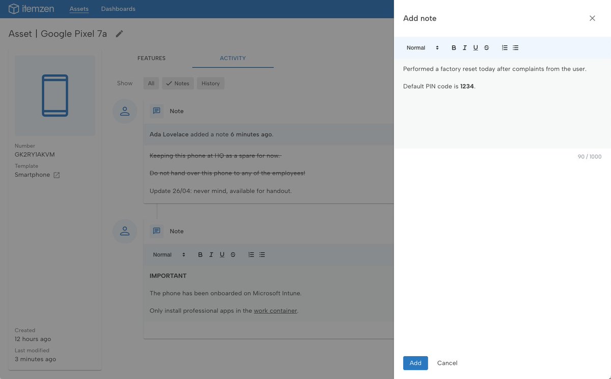Click 'Performed a factory reset' line
This screenshot has height=379, width=611.
click(495, 69)
